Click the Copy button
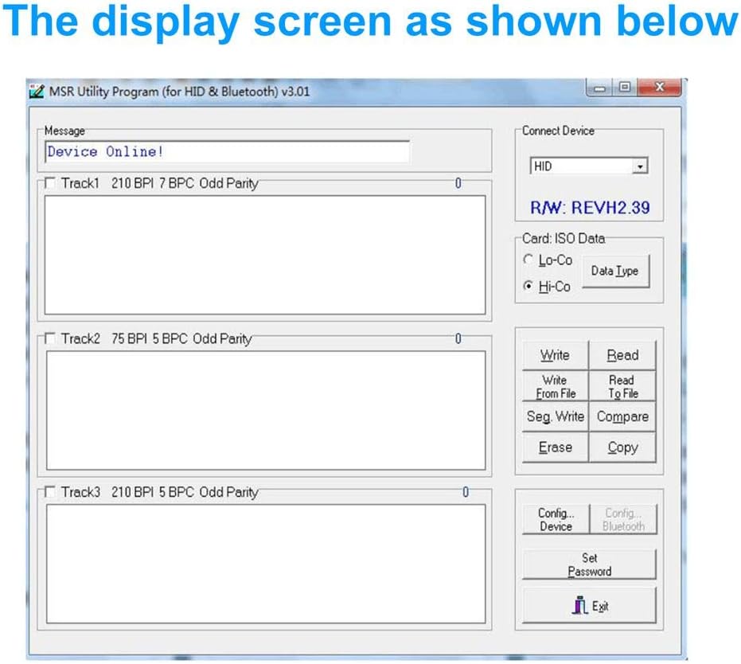This screenshot has height=664, width=741. tap(622, 447)
